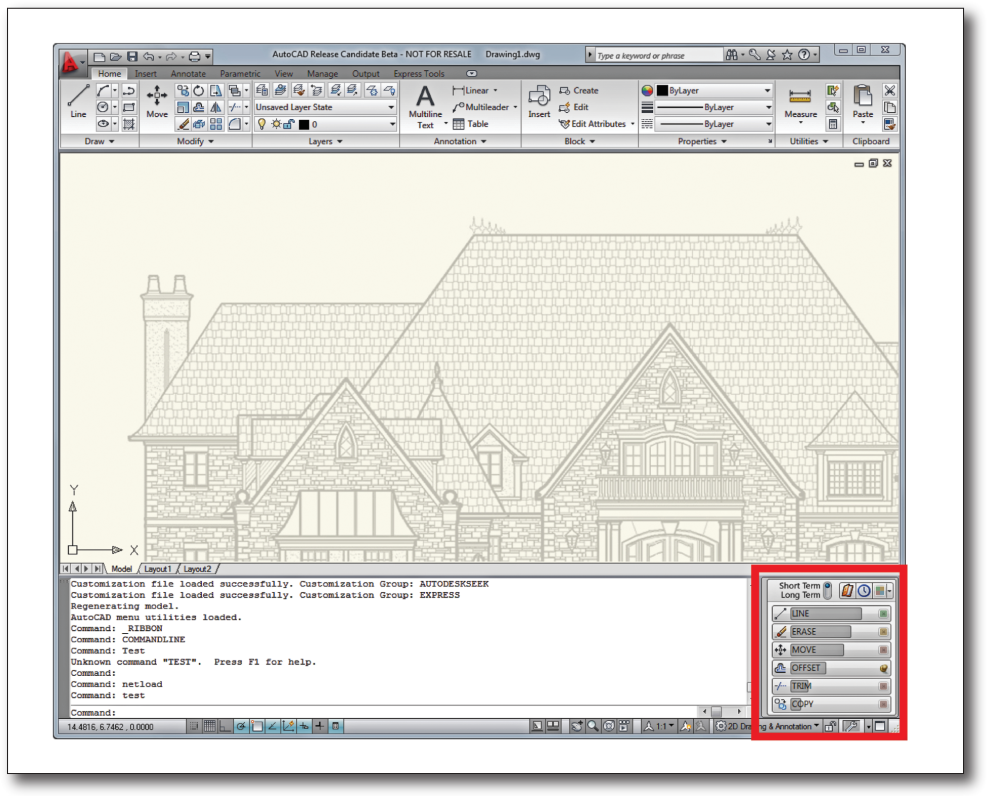987x796 pixels.
Task: Select the Line draw tool
Action: click(x=78, y=102)
